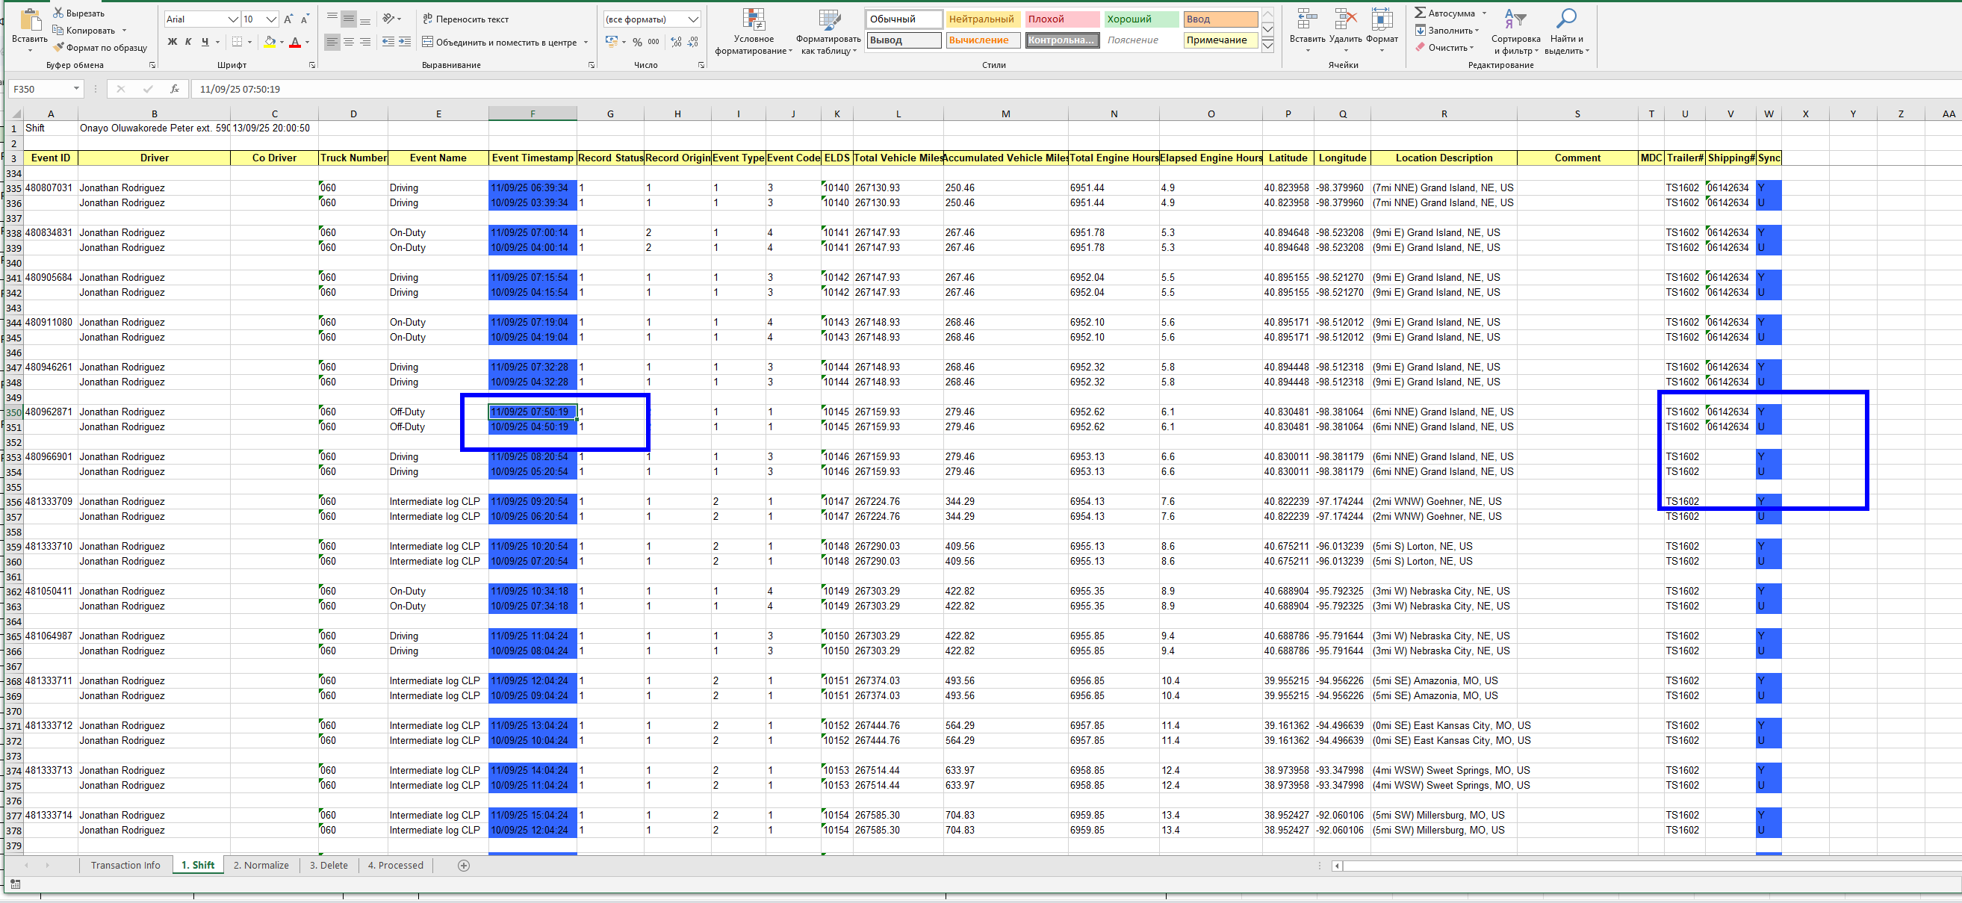
Task: Switch to the 2. Normalize sheet tab
Action: (261, 865)
